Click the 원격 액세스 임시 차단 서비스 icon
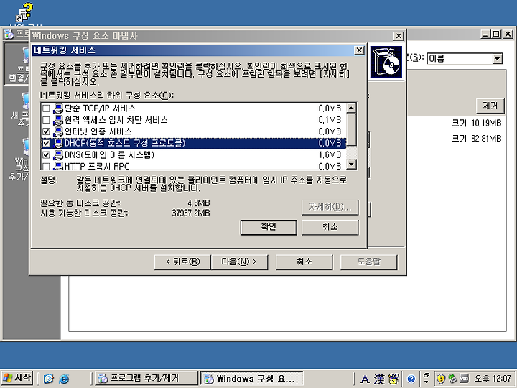 click(58, 120)
